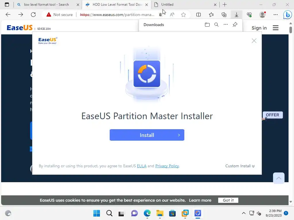Click the address bar URL
This screenshot has width=294, height=220.
[x=117, y=15]
